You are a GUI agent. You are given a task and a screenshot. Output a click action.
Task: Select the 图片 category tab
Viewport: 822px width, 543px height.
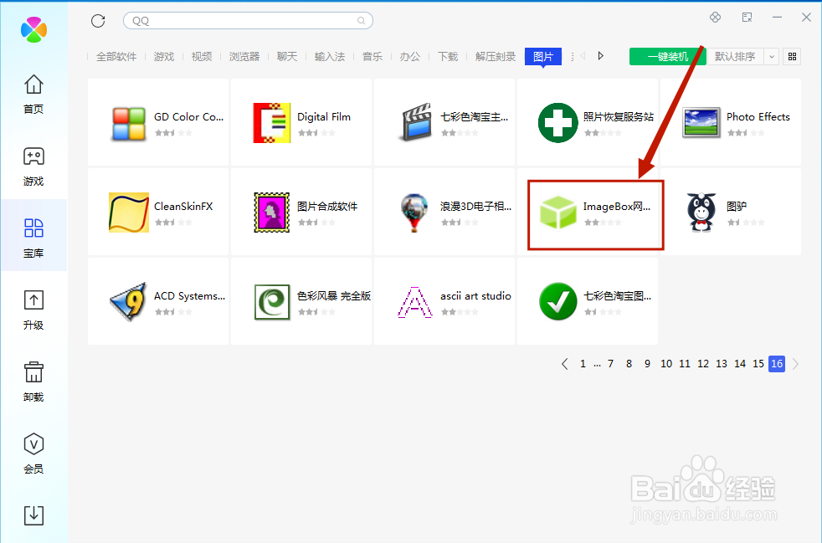(x=543, y=57)
